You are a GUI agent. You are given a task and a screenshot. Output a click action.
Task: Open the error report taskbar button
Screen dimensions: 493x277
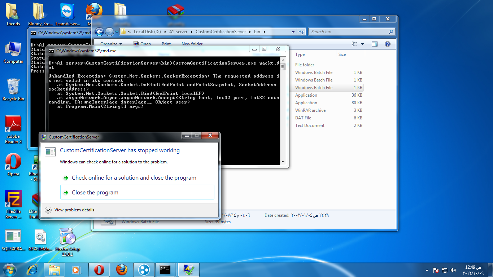pyautogui.click(x=189, y=269)
